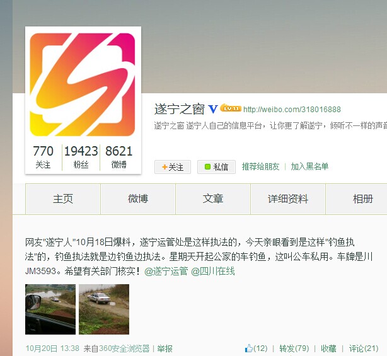Open the weibo.com/318016888 profile link
The height and width of the screenshot is (356, 387).
(292, 109)
